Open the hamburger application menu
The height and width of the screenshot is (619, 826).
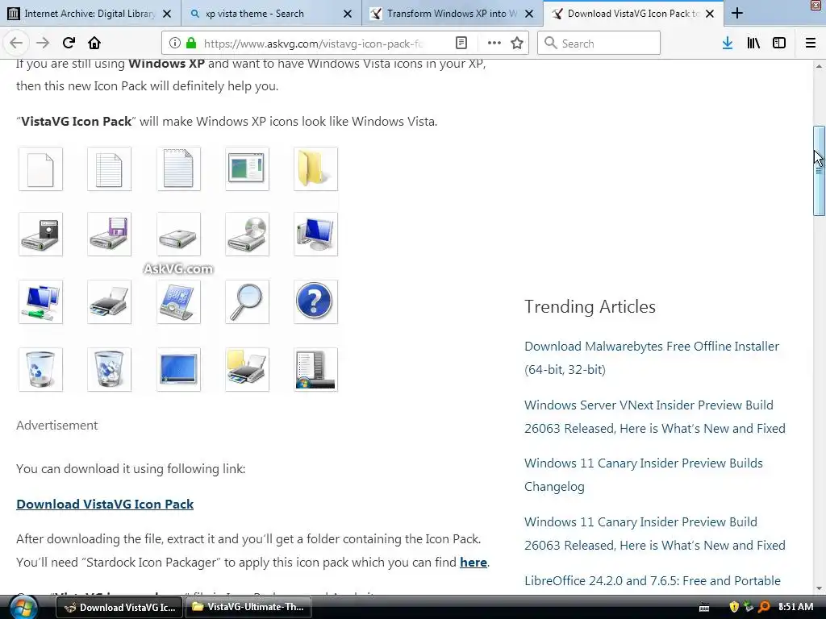811,44
